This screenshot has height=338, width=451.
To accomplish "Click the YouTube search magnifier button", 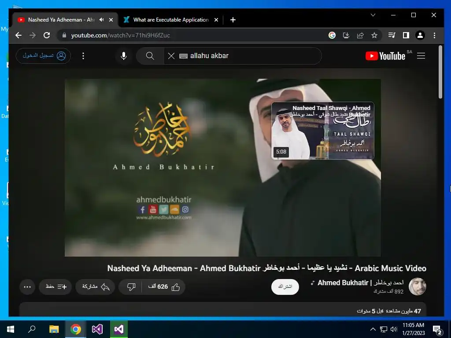I will pyautogui.click(x=150, y=56).
